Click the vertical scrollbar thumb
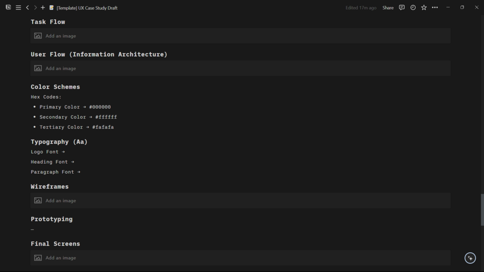The height and width of the screenshot is (272, 484). pyautogui.click(x=482, y=209)
